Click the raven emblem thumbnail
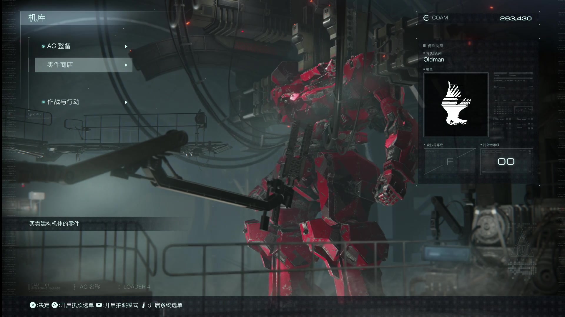Screen dimensions: 565x317 tap(456, 105)
